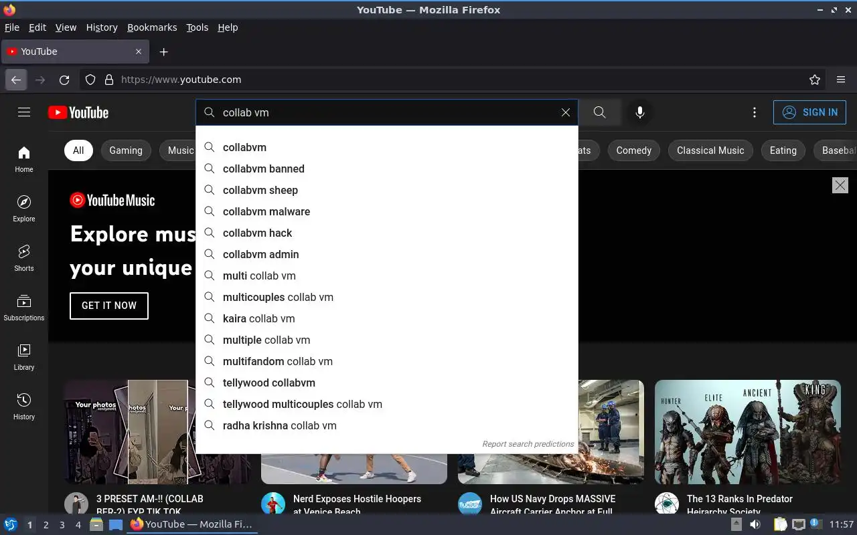This screenshot has width=857, height=535.
Task: Open tracking protection shield icon
Action: (90, 80)
